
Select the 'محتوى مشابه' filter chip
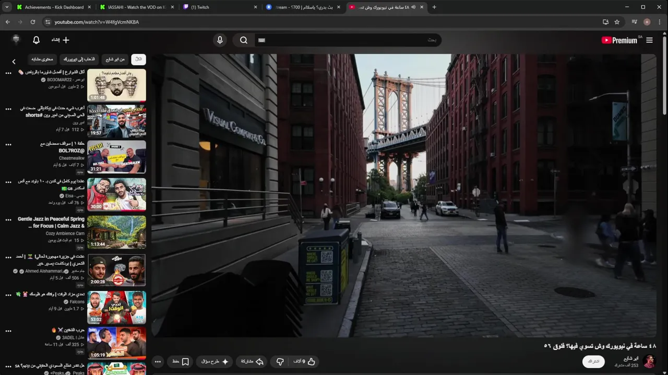(x=42, y=59)
